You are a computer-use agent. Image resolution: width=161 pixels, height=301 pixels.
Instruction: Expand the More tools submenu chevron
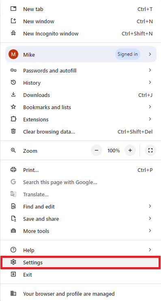(150, 231)
